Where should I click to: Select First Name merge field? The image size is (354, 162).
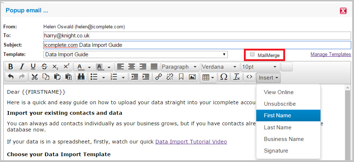point(288,116)
